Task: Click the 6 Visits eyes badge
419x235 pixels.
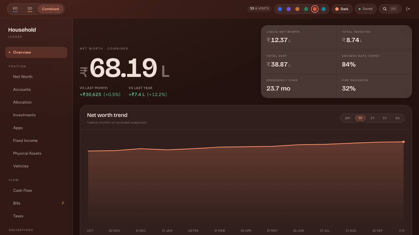Action: pos(259,8)
